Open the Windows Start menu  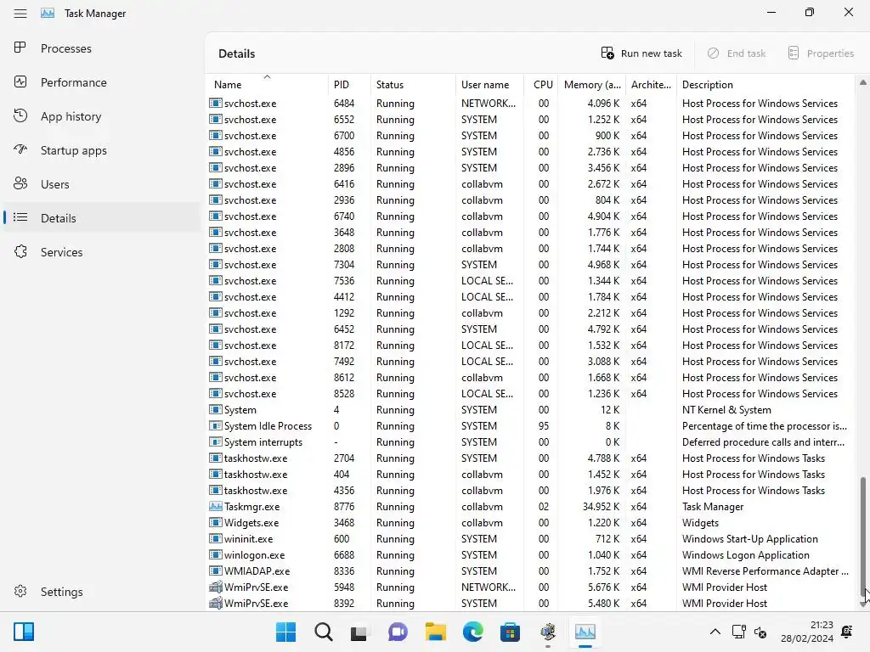click(x=285, y=632)
